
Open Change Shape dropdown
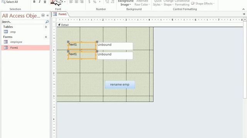168,3
